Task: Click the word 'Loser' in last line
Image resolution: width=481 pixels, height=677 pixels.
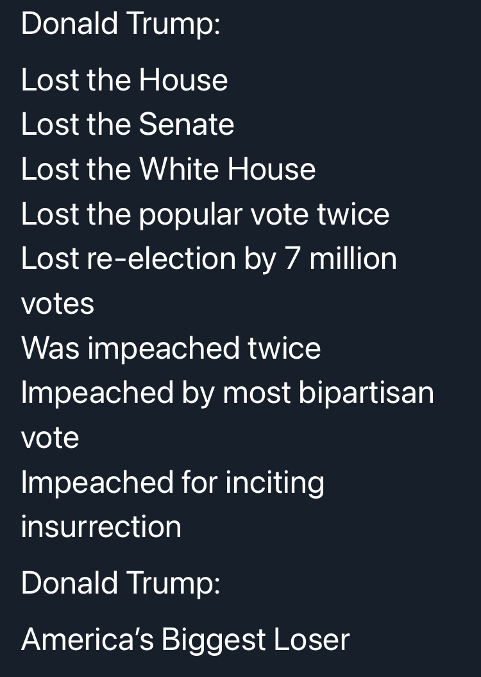Action: point(312,639)
